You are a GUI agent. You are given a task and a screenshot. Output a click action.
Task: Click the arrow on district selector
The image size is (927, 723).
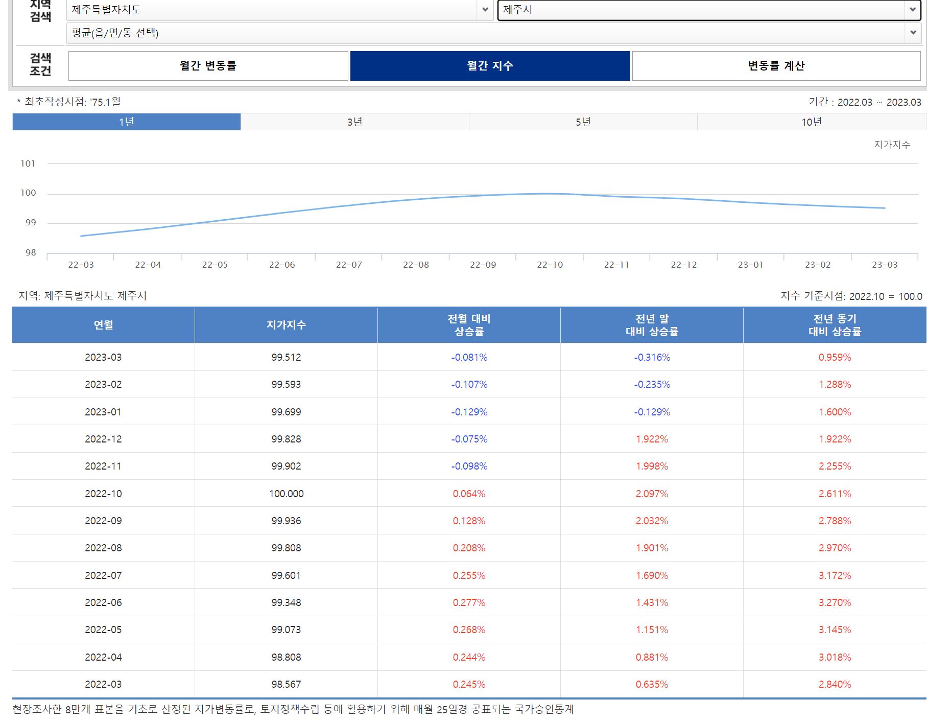coord(914,32)
